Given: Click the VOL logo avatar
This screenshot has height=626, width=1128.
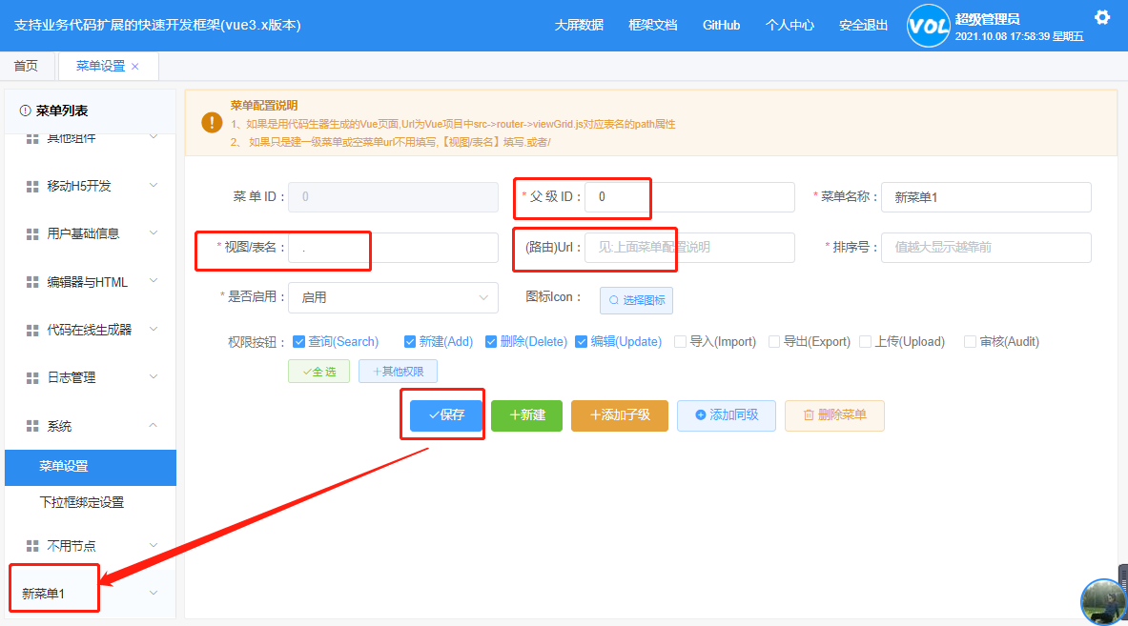Looking at the screenshot, I should [928, 26].
